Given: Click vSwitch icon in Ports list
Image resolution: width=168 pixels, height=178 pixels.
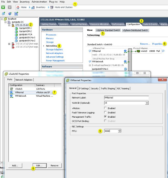Looking at the screenshot, I should [x=12, y=89].
